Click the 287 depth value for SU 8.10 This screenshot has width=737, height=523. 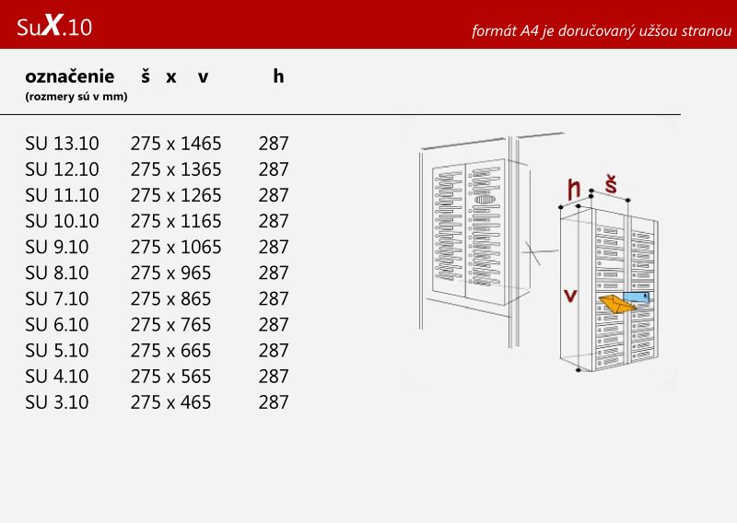tap(274, 273)
